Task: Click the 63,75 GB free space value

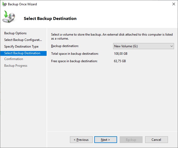Action: tap(120, 61)
